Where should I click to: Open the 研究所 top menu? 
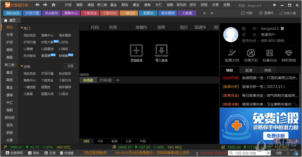[x=182, y=5]
